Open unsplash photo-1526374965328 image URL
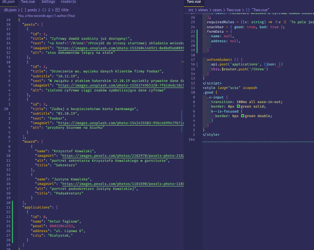 click(x=121, y=85)
